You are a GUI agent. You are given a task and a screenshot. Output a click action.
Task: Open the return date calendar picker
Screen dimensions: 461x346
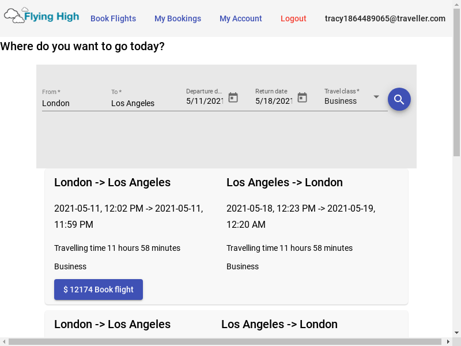click(x=302, y=97)
